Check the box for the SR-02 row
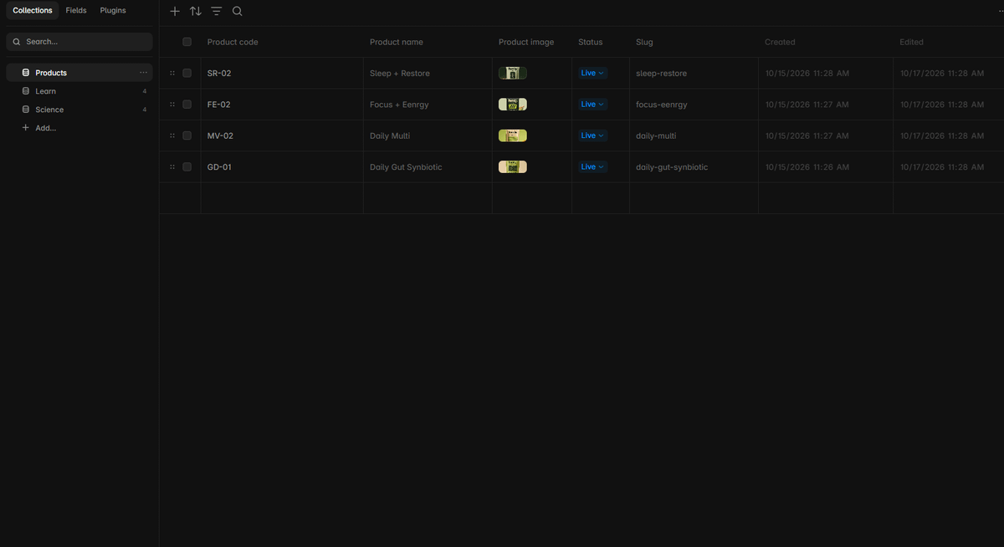The image size is (1004, 547). 187,73
